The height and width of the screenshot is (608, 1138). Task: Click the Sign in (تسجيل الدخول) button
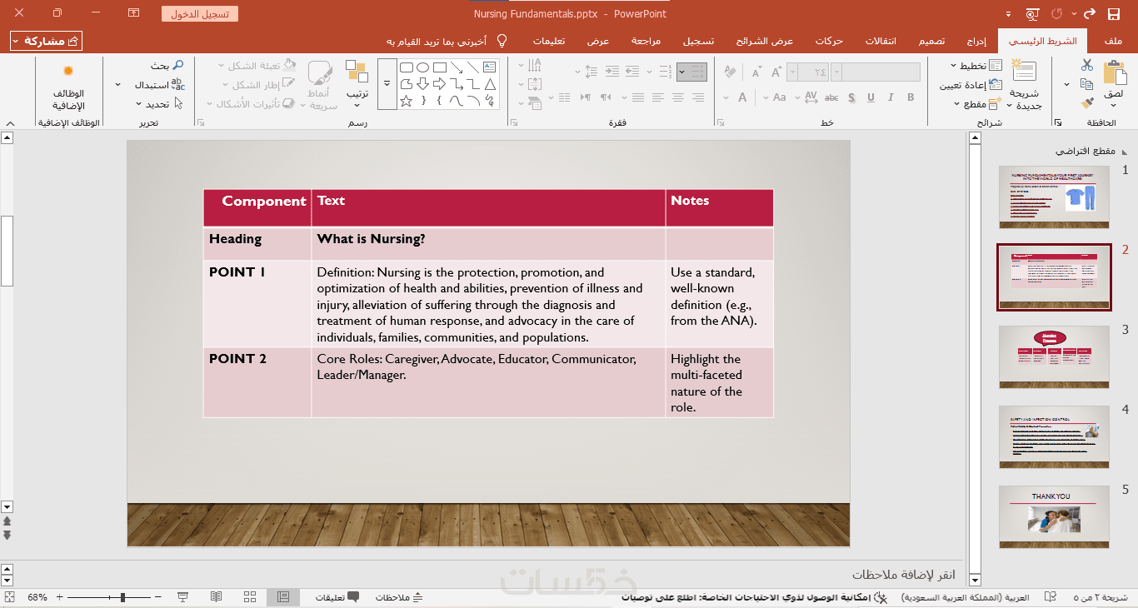(x=200, y=14)
